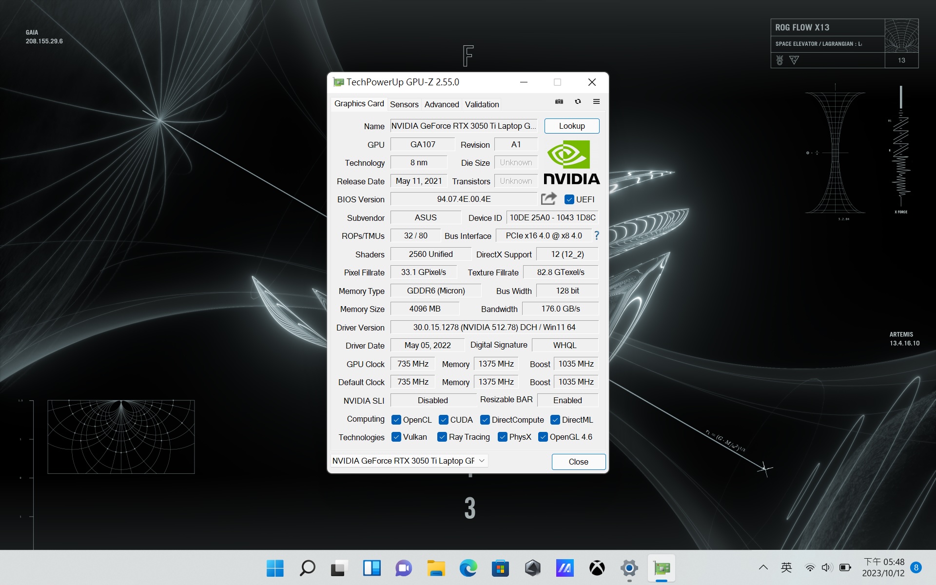This screenshot has width=936, height=585.
Task: Click the Shaders 2560 Unified value
Action: coord(431,254)
